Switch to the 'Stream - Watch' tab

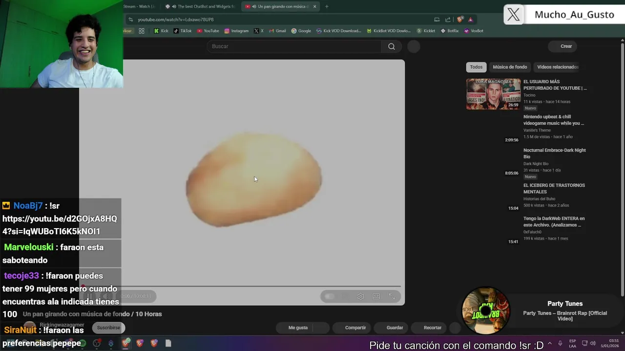coord(141,6)
